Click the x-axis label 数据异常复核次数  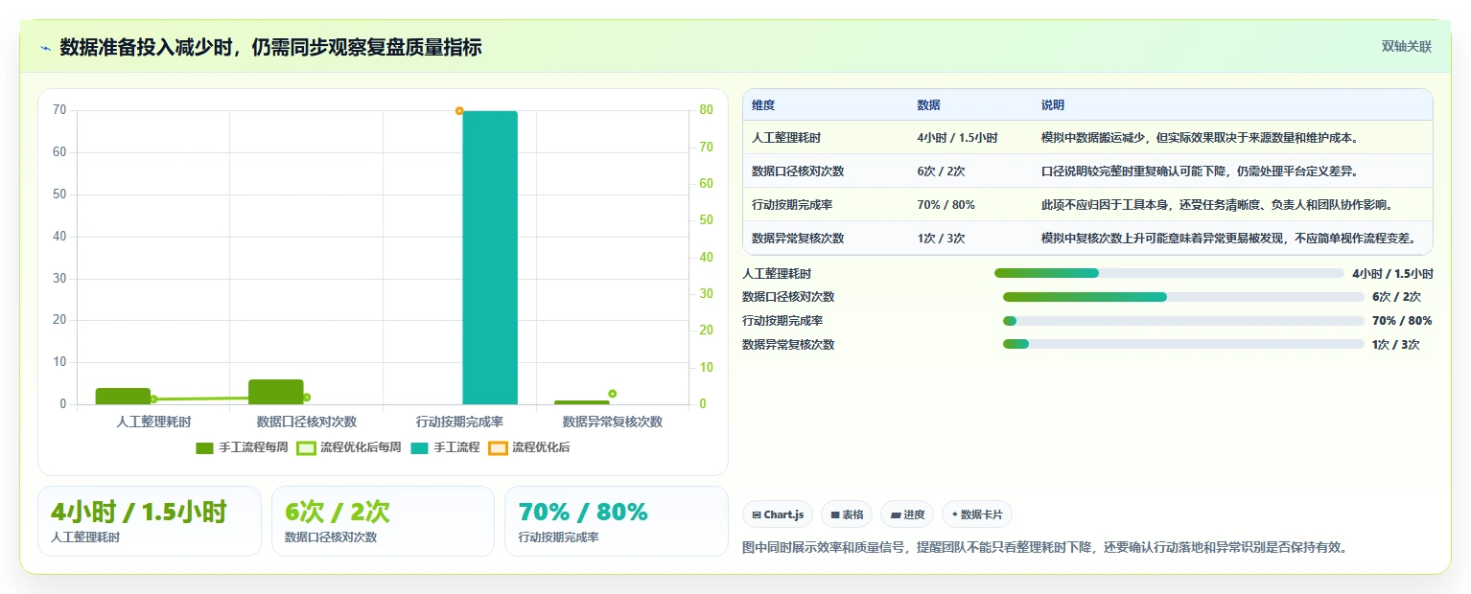click(612, 422)
